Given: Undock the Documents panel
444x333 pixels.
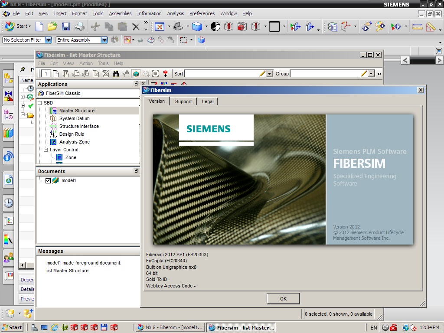Looking at the screenshot, I should (x=137, y=171).
